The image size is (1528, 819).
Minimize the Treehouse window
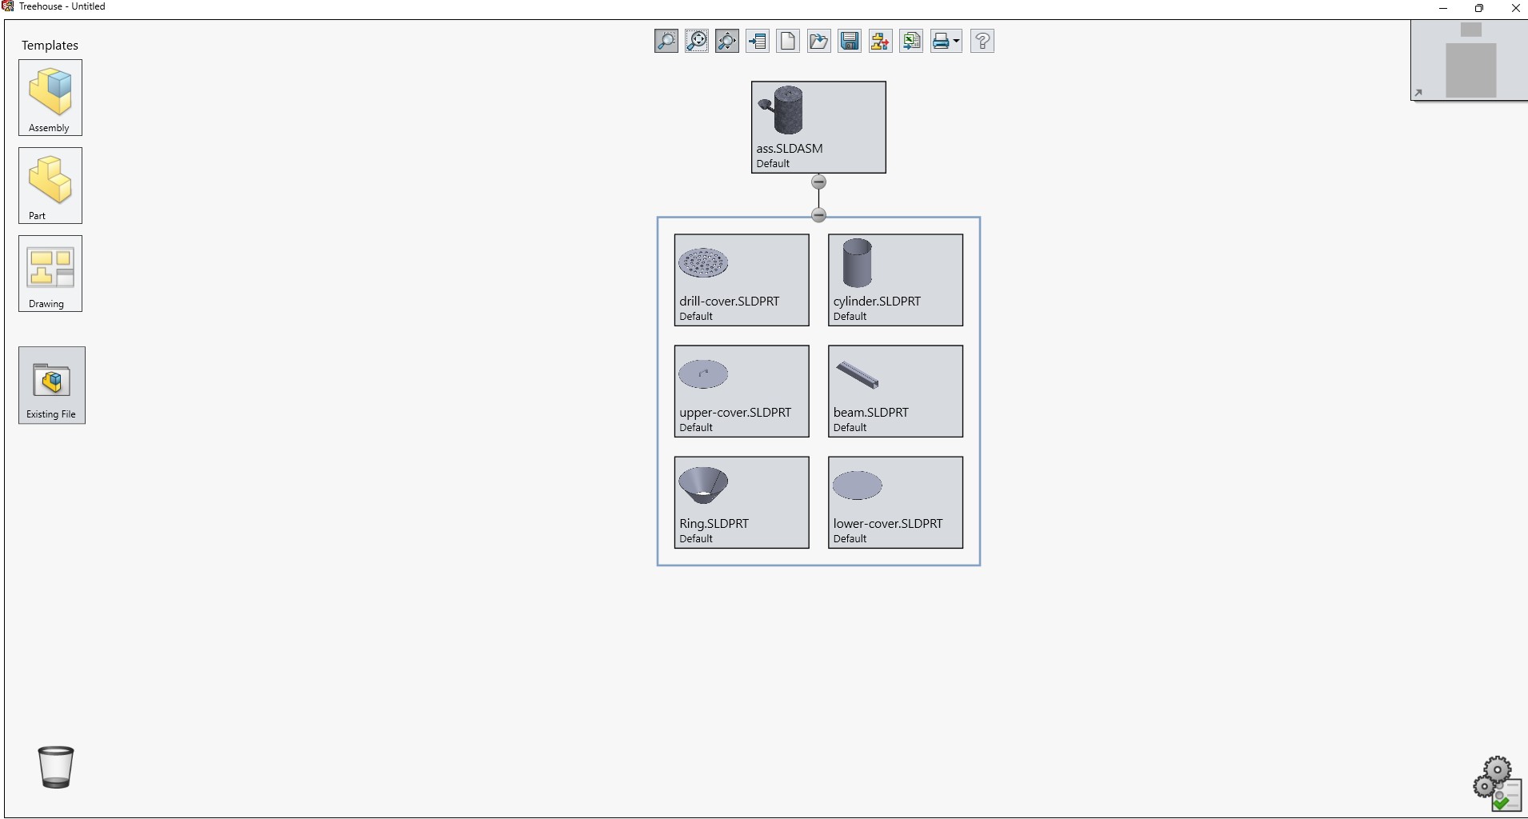click(1443, 8)
